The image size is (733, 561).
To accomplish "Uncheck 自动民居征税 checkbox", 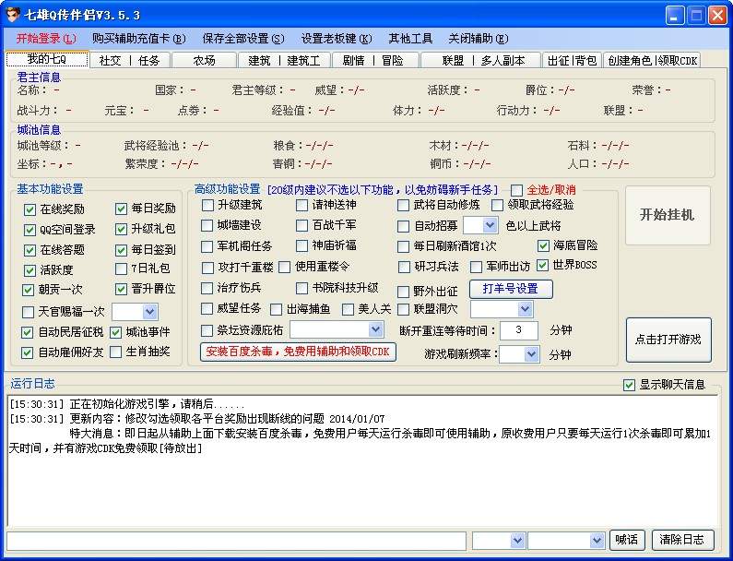I will 27,333.
